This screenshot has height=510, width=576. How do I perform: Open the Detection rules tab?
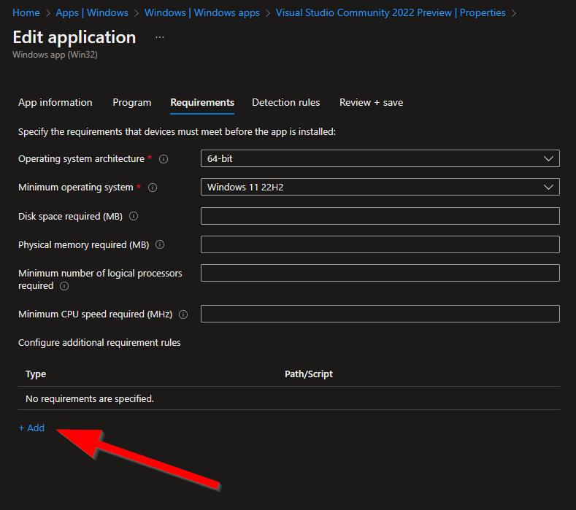285,102
